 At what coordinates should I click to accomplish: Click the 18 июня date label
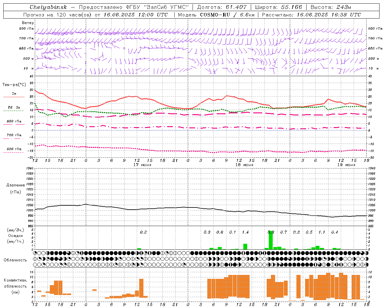(244, 165)
